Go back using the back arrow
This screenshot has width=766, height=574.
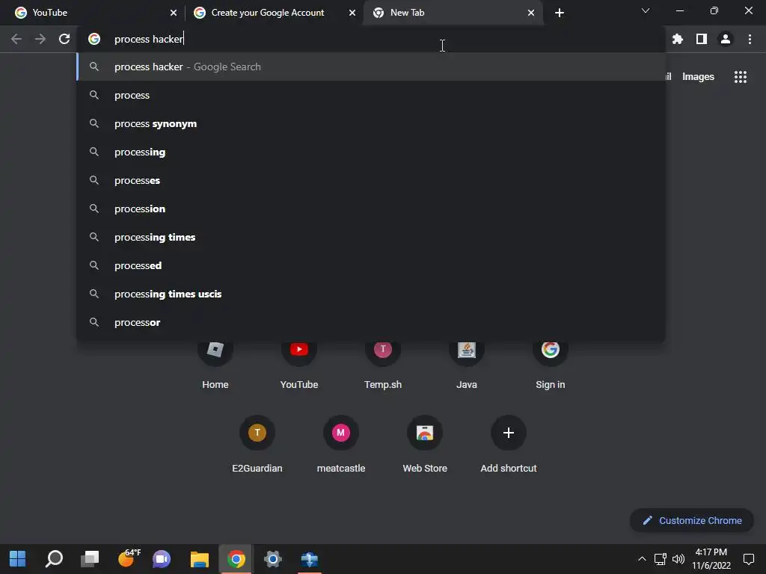tap(16, 39)
